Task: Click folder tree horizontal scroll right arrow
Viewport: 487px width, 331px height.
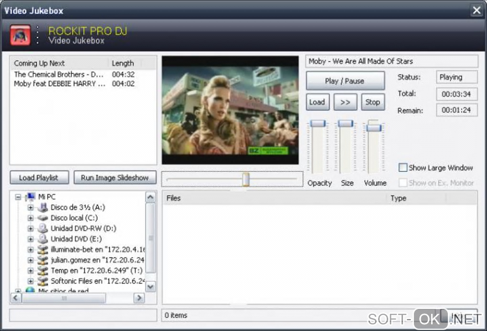Action: [139, 298]
